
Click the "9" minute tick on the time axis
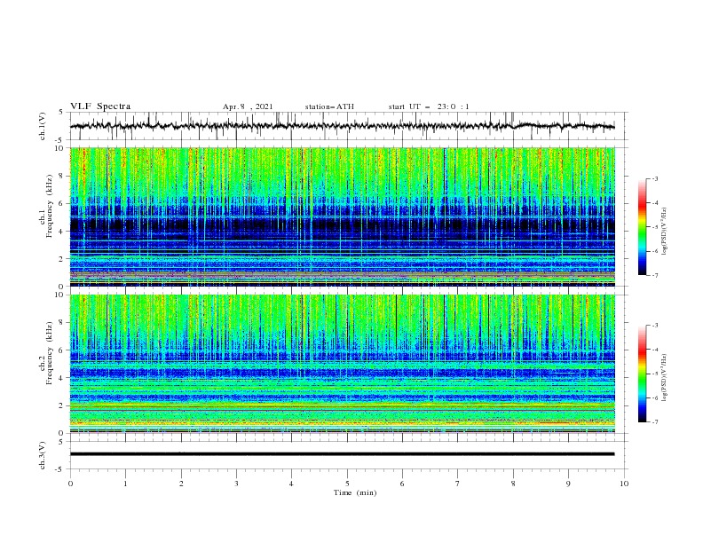point(568,484)
